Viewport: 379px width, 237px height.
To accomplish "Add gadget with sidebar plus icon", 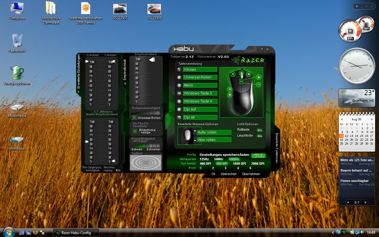I will (x=357, y=6).
